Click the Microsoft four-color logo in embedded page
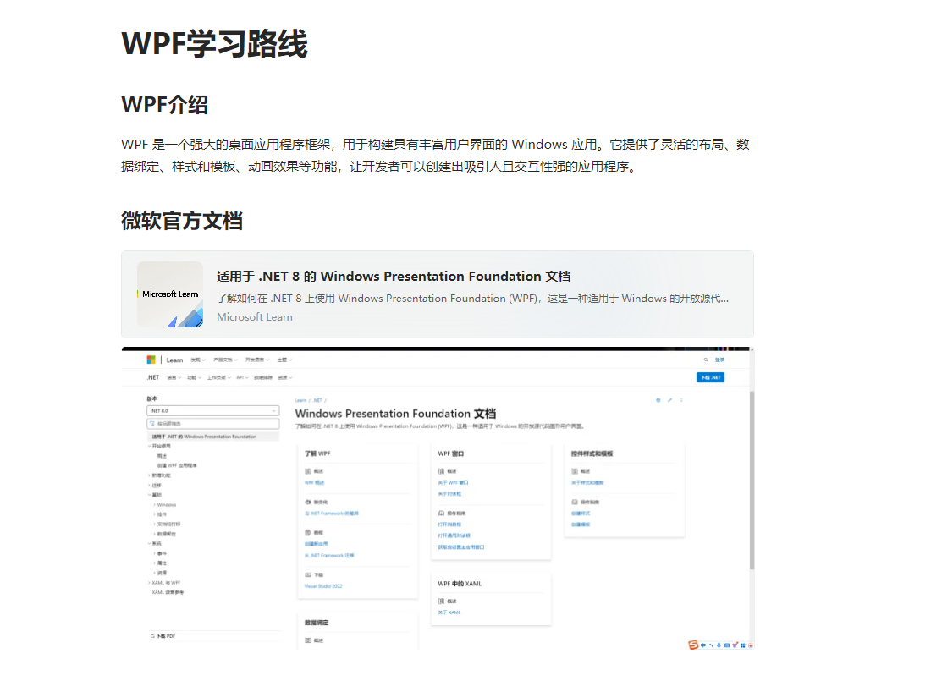Image resolution: width=942 pixels, height=692 pixels. click(151, 360)
